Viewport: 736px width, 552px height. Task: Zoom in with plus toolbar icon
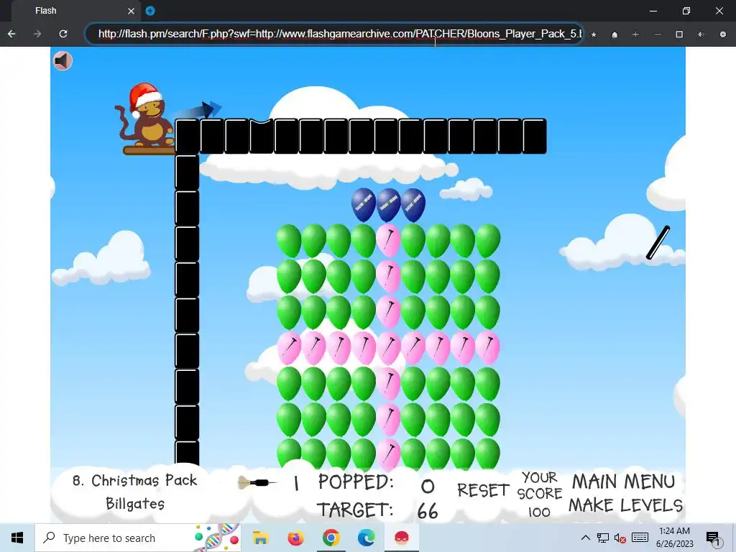tap(635, 34)
